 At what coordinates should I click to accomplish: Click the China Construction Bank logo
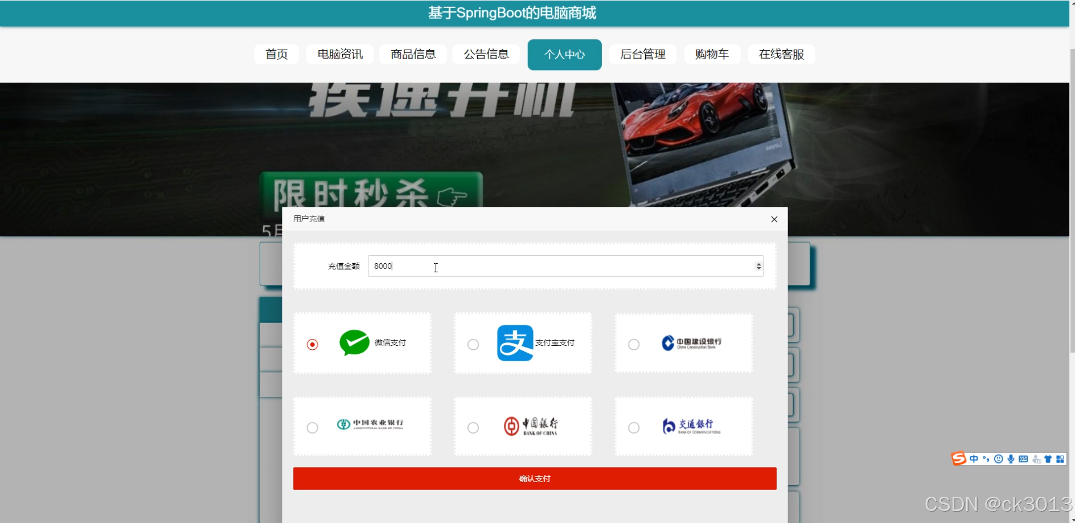(x=691, y=342)
